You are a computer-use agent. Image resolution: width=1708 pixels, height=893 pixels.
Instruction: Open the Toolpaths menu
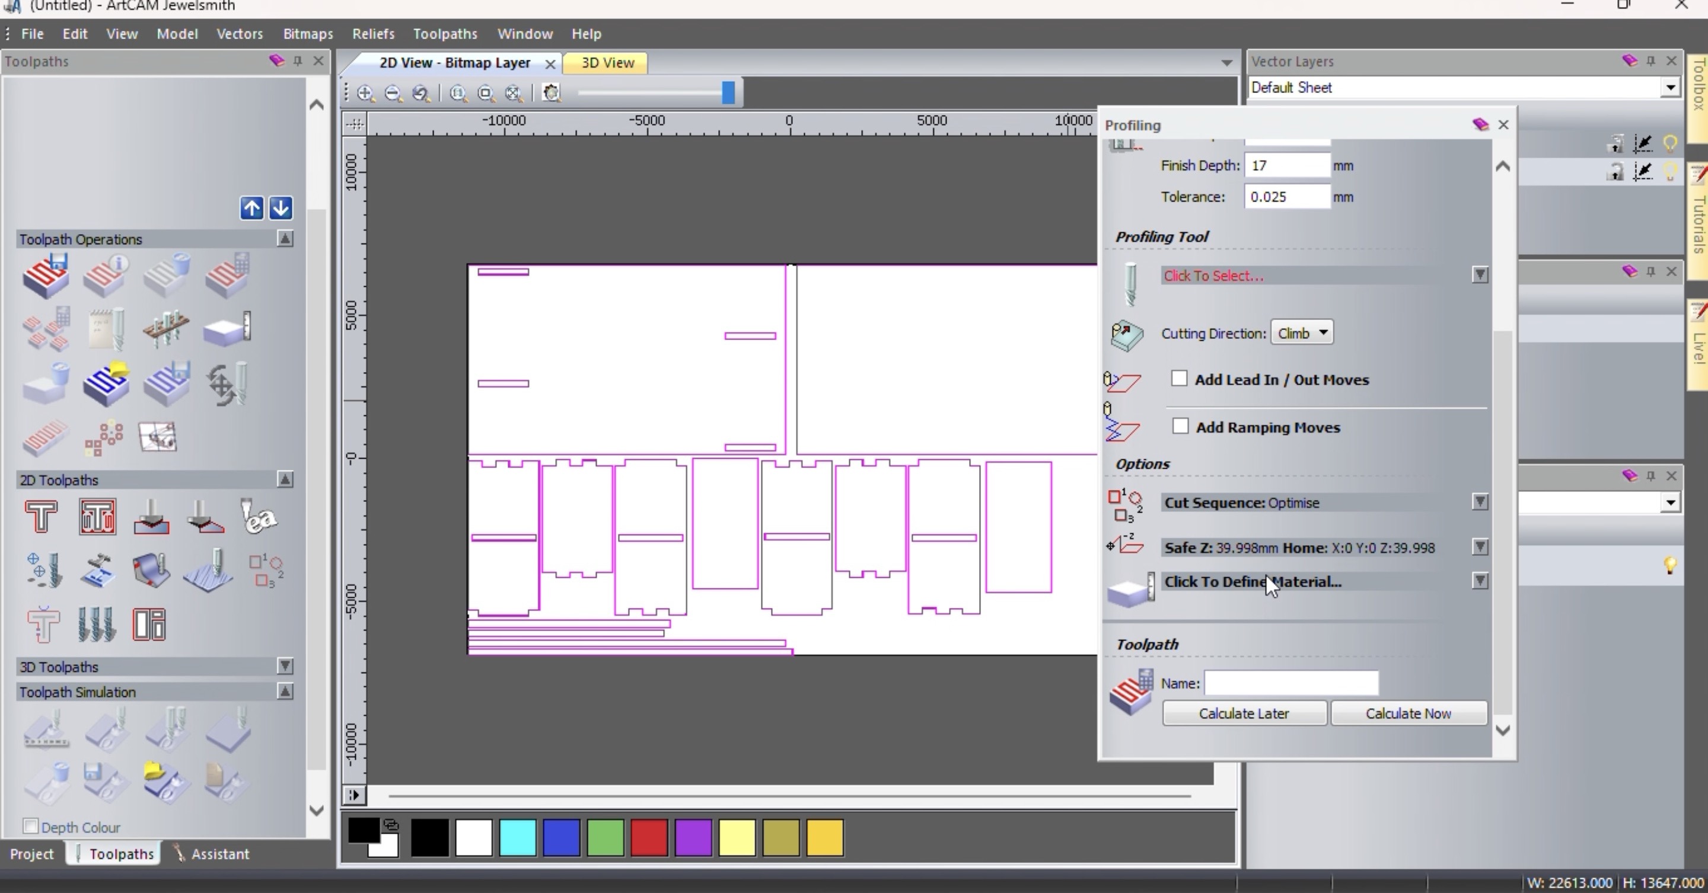pyautogui.click(x=445, y=34)
